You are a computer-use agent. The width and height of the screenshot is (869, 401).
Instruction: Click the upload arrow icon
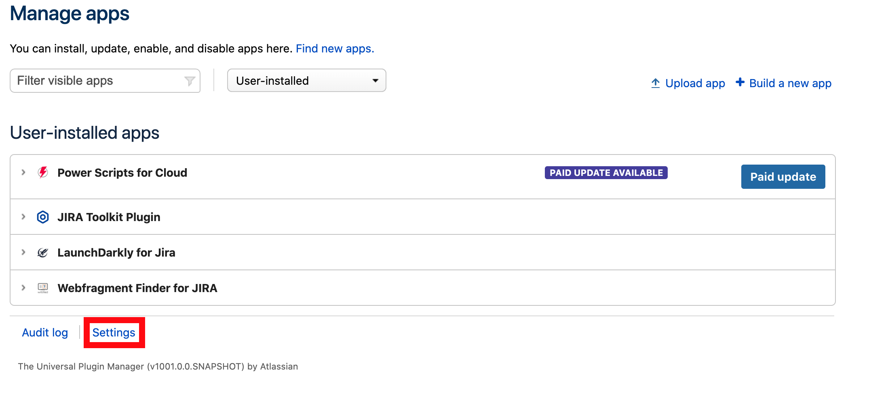(656, 83)
